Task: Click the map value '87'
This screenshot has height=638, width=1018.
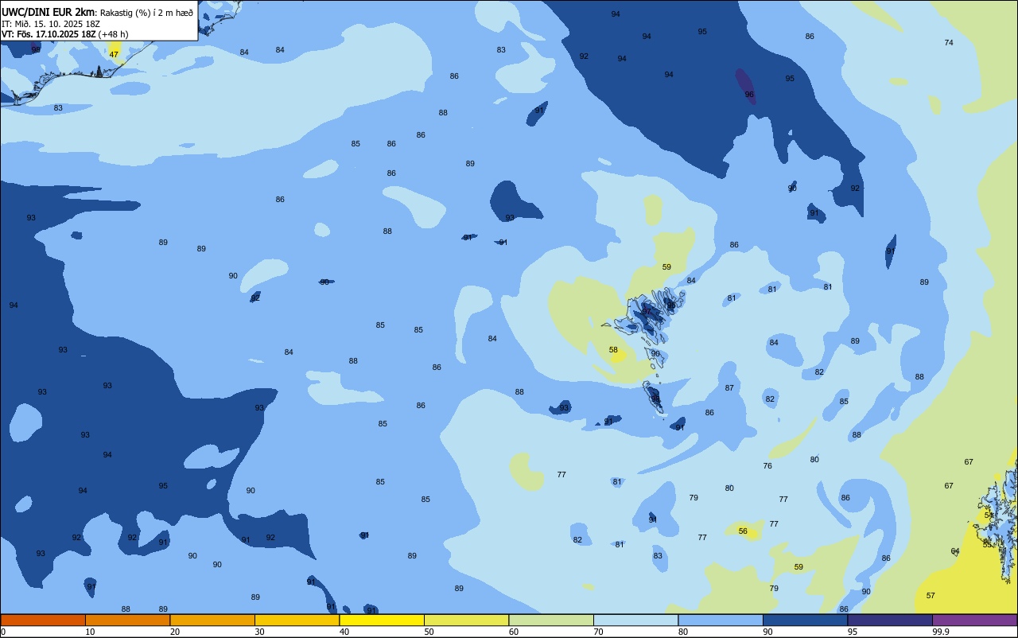Action: 729,388
